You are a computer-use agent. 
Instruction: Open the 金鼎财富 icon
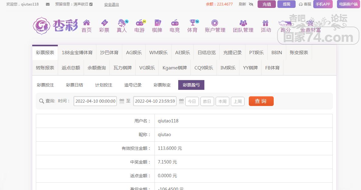[x=310, y=23]
